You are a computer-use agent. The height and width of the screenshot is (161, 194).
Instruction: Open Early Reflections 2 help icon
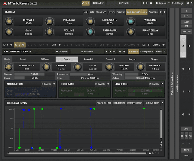164,52
